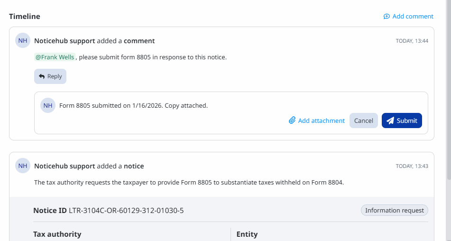Select the Information request badge
451x241 pixels.
pos(394,210)
